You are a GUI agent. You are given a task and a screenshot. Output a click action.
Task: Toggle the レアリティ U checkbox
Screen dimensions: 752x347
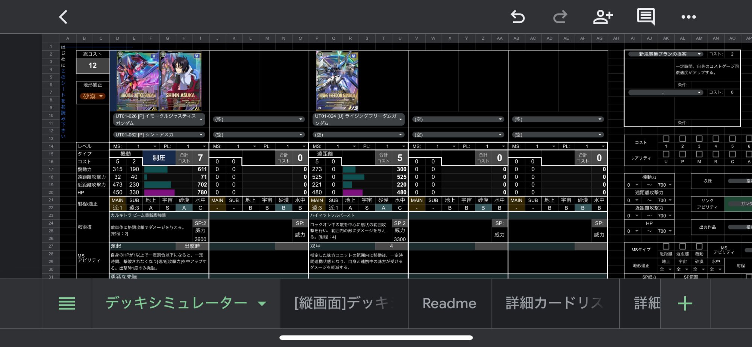(666, 154)
